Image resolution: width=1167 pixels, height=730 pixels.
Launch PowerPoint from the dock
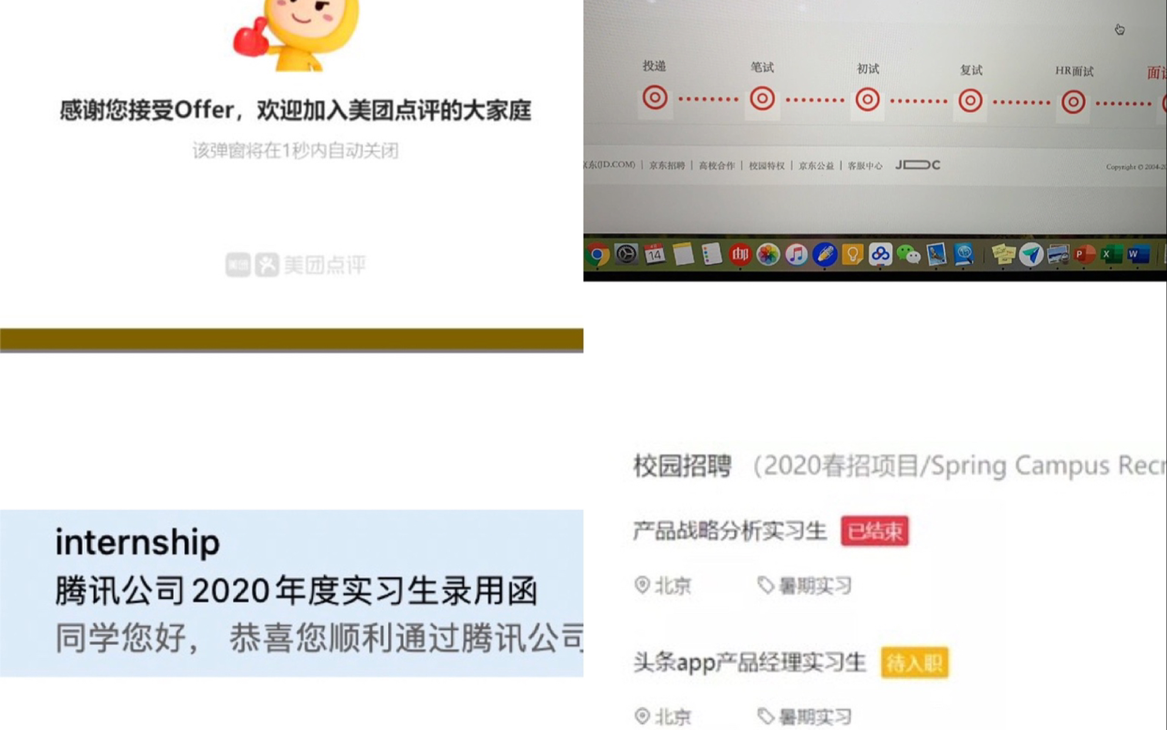coord(1084,255)
